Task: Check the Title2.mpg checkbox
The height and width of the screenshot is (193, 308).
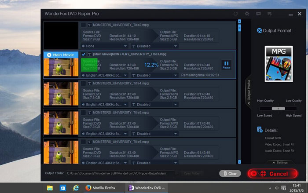Action: (83, 25)
